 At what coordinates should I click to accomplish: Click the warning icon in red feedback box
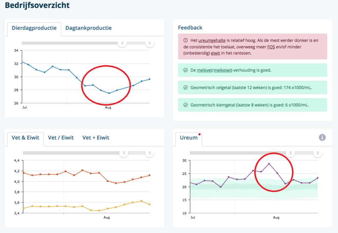[185, 41]
